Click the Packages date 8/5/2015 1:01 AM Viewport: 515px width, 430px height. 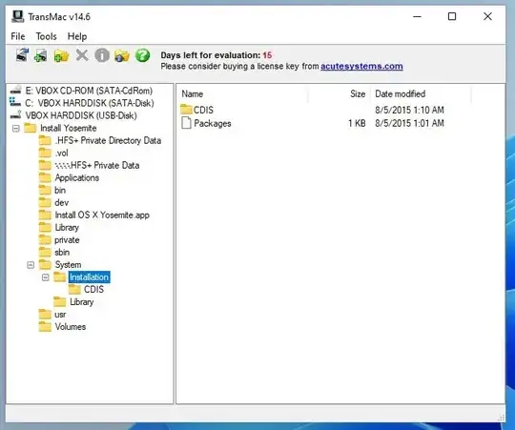click(x=409, y=123)
